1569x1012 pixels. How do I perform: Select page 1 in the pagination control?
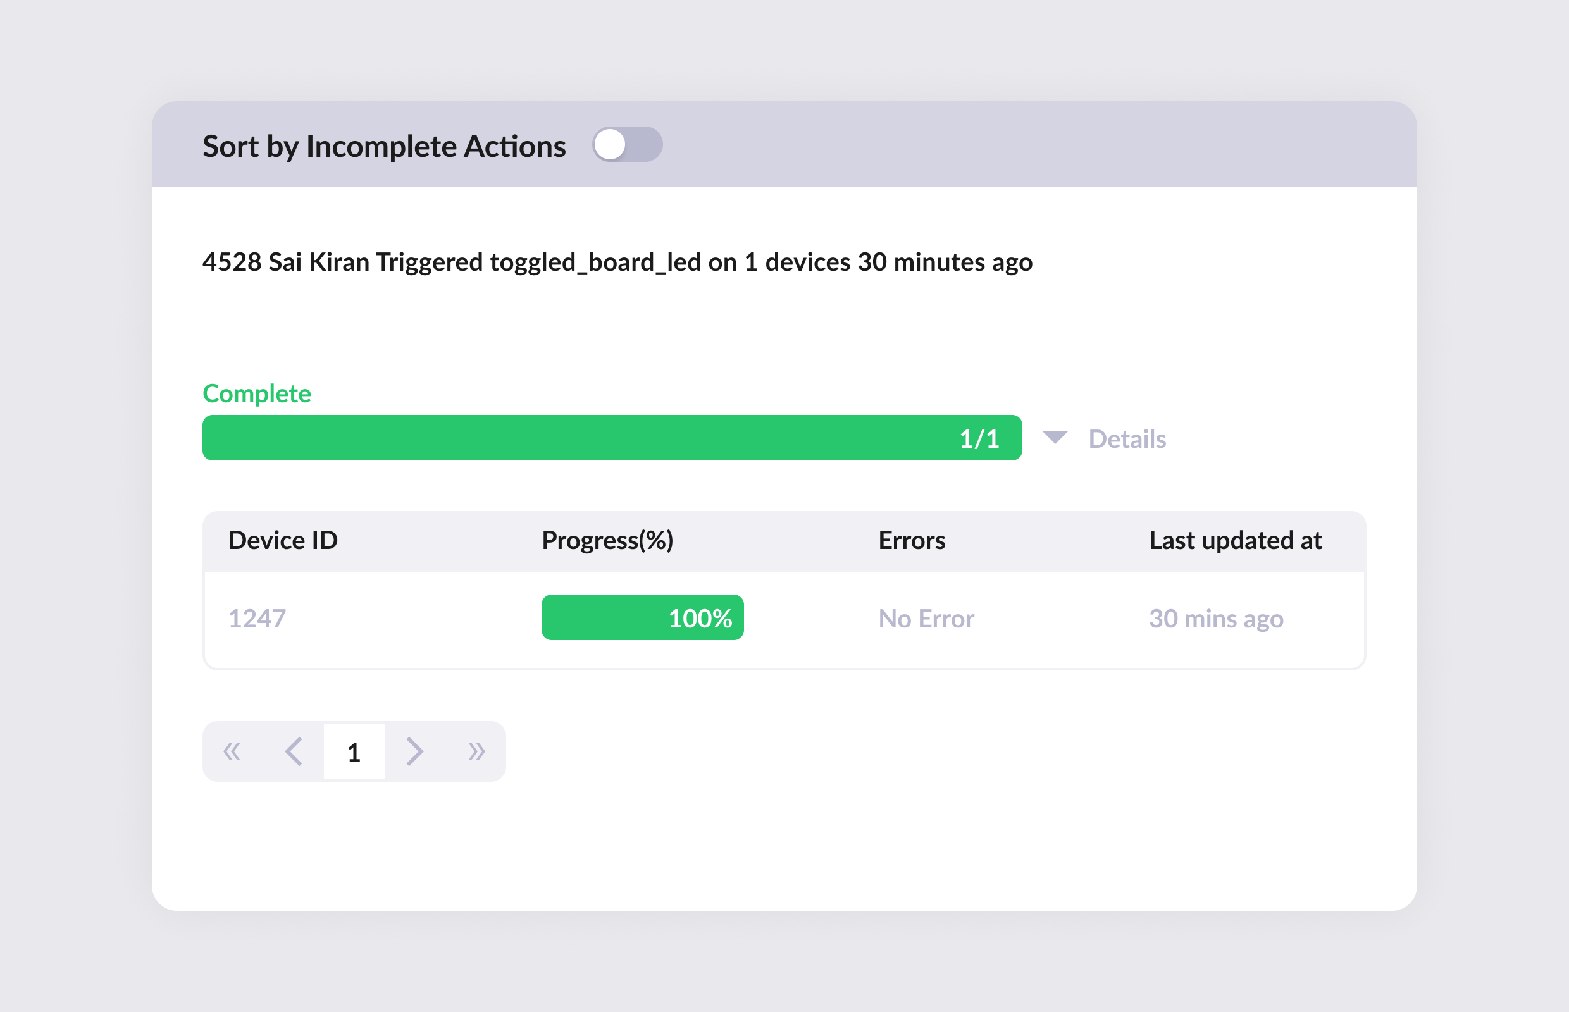tap(354, 751)
